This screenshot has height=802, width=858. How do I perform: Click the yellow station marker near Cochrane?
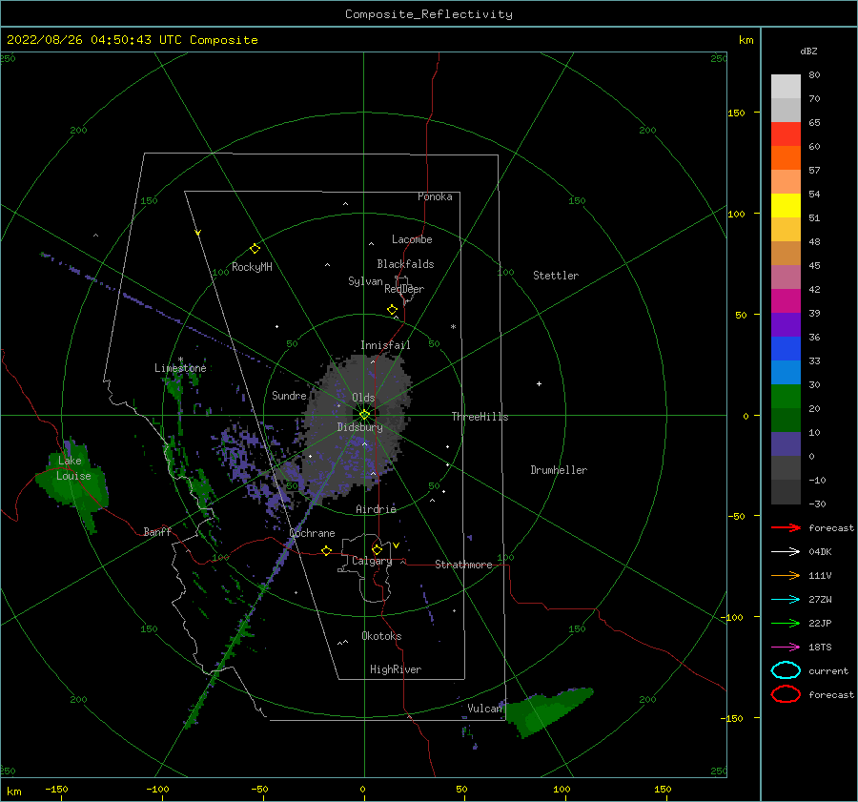coord(326,551)
